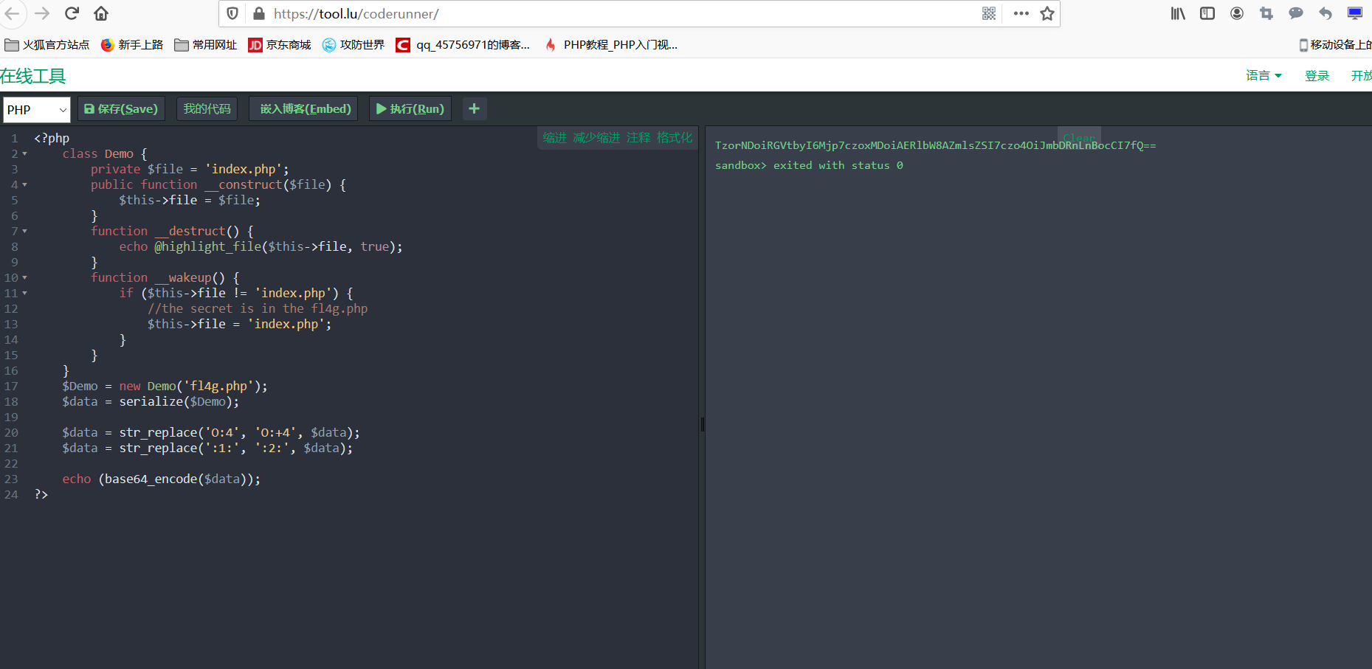Open qq_45756971 blog bookmark
Image resolution: width=1372 pixels, height=669 pixels.
click(463, 45)
